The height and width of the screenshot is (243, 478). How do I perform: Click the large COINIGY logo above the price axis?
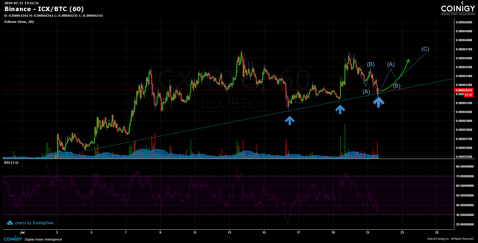click(458, 9)
